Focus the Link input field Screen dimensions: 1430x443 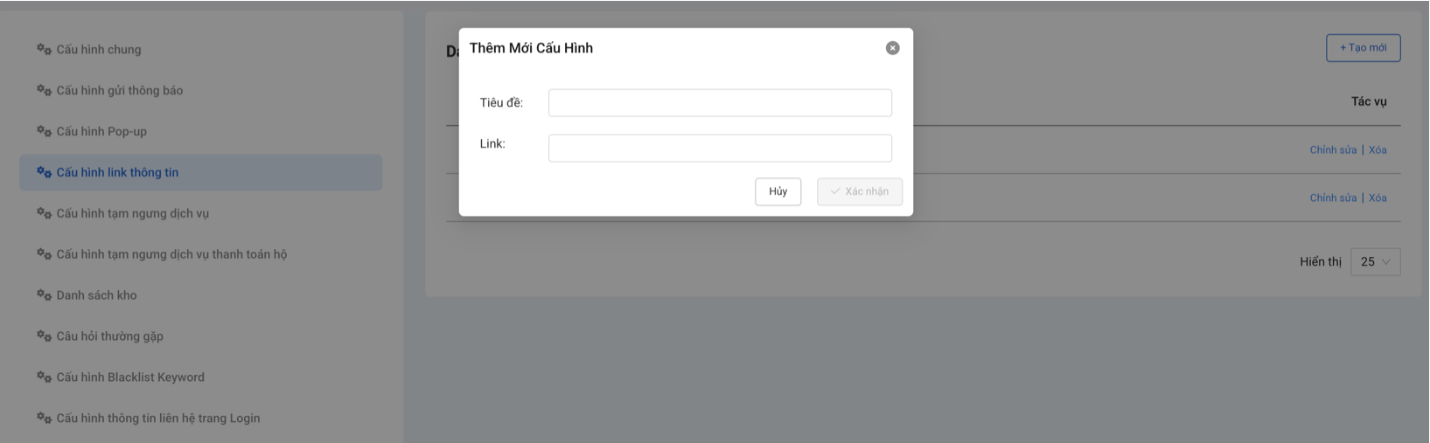(720, 149)
